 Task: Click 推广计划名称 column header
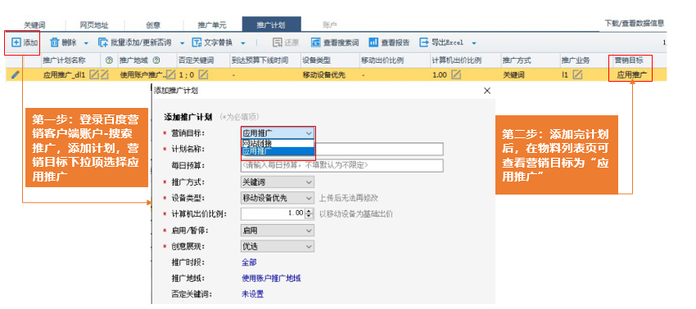(65, 60)
